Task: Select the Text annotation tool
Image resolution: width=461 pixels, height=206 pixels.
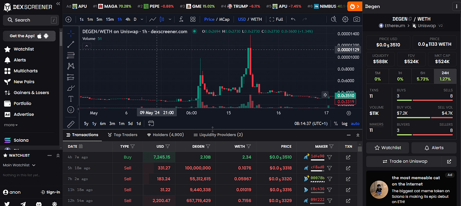Action: tap(70, 99)
